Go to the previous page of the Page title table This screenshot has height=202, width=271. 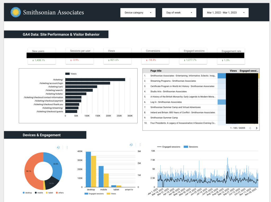pos(250,128)
